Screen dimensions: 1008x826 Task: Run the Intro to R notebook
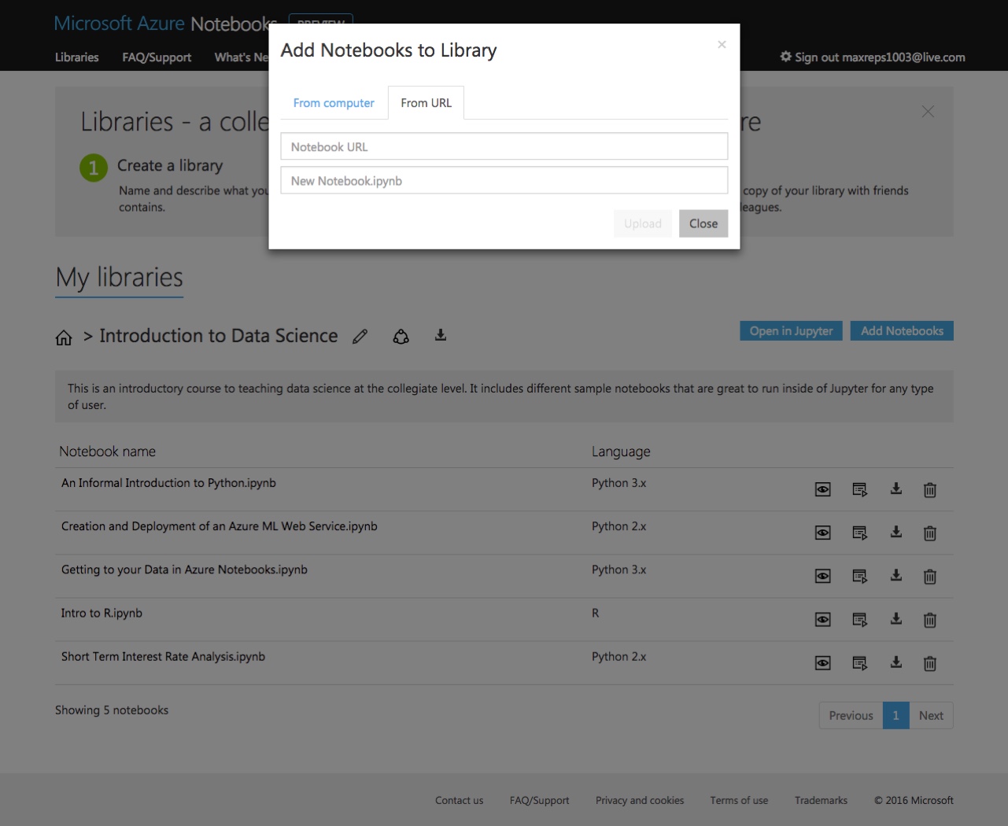859,620
